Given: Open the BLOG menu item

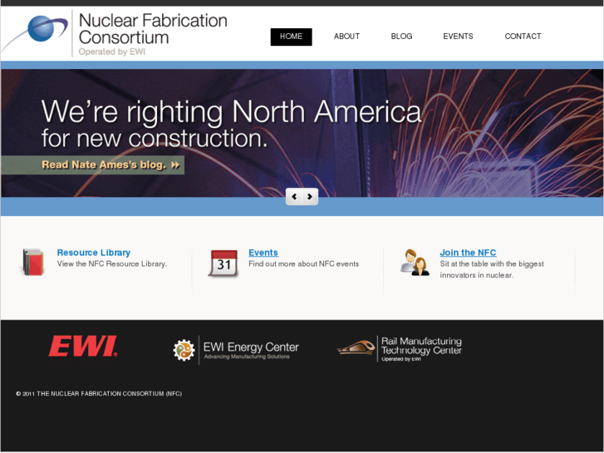Looking at the screenshot, I should pyautogui.click(x=401, y=37).
